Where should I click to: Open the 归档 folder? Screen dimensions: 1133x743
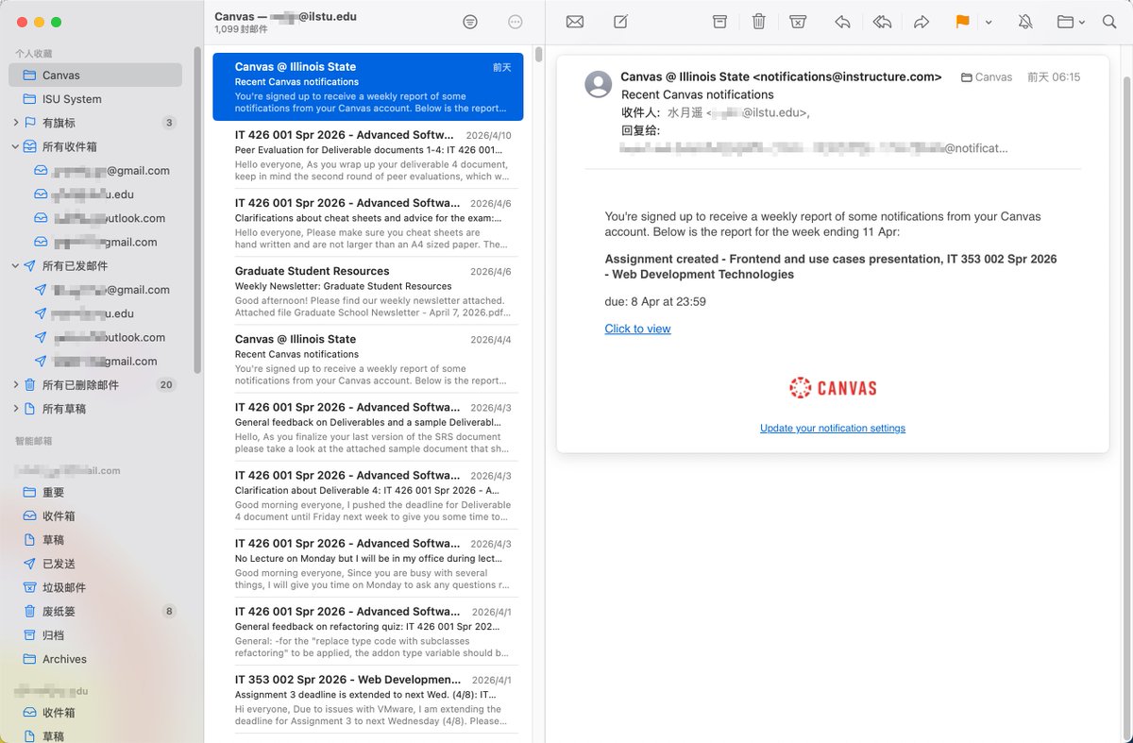(x=95, y=635)
